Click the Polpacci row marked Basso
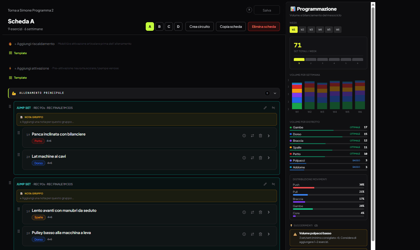 (x=328, y=161)
